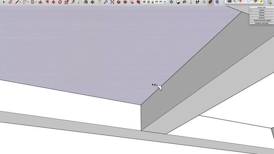274x154 pixels.
Task: Switch to Iso standard view
Action: (144, 2)
